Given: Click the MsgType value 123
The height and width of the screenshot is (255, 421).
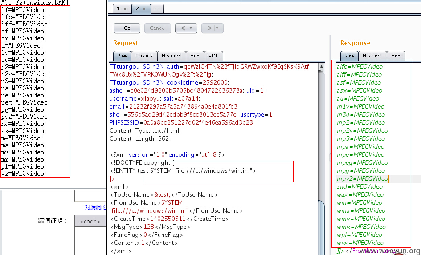Looking at the screenshot, I should tap(149, 227).
